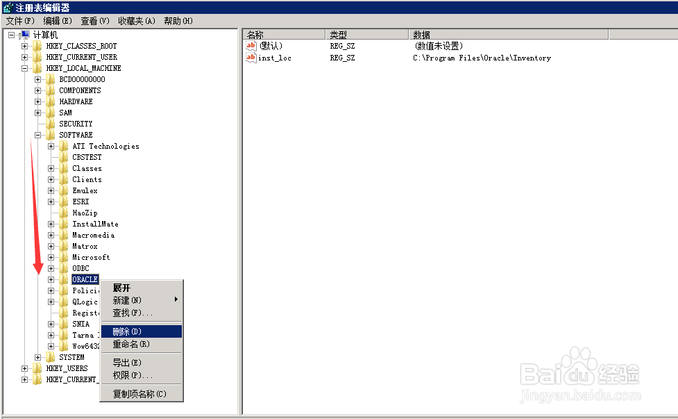Expand HKEY_CLASSES_ROOT with its plus box
678x419 pixels.
click(23, 45)
